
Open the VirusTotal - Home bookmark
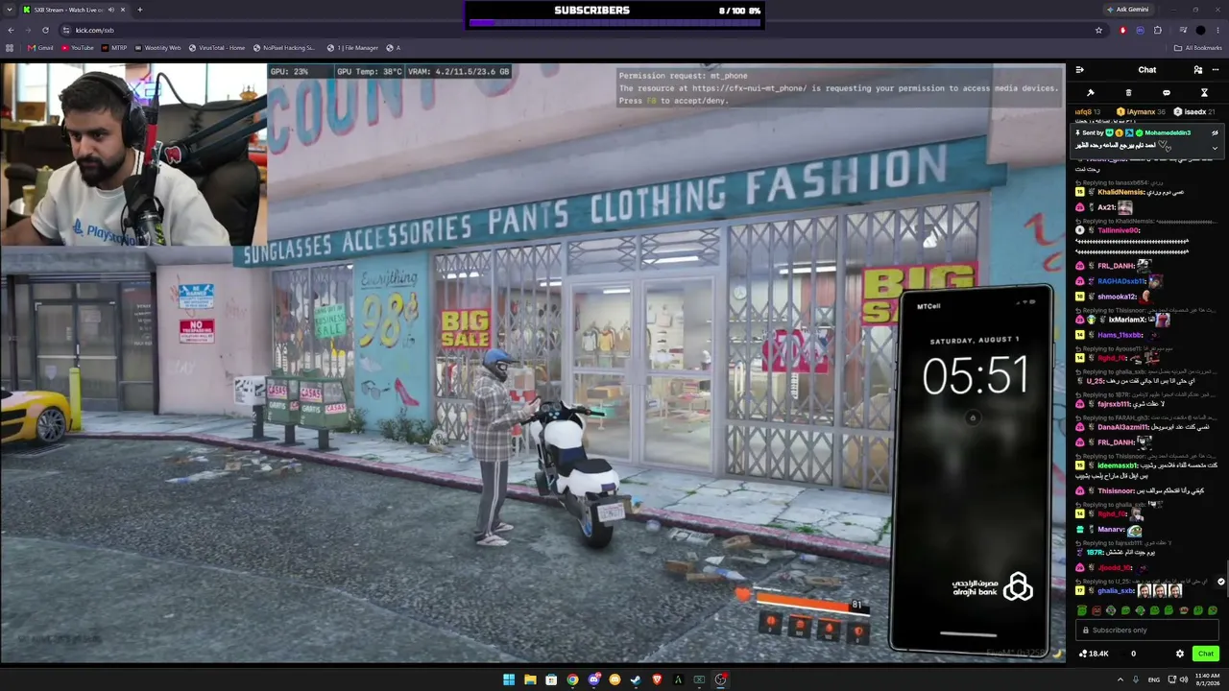tap(216, 48)
